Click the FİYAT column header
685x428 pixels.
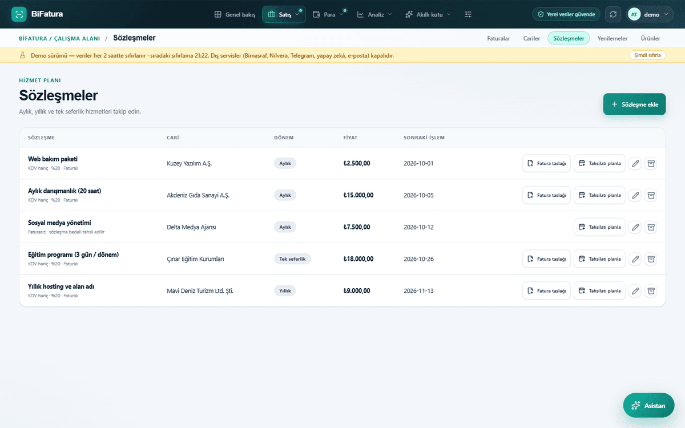(350, 138)
